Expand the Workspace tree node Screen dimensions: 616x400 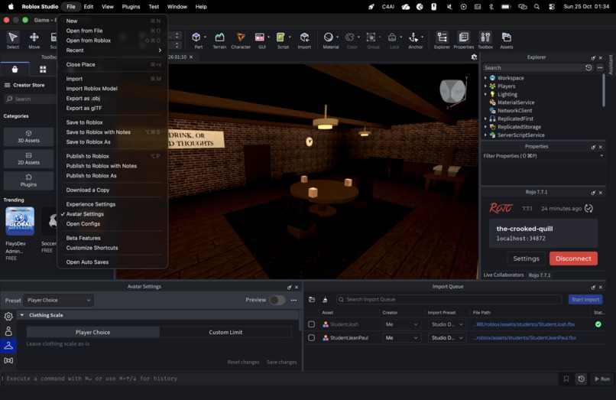pyautogui.click(x=485, y=78)
